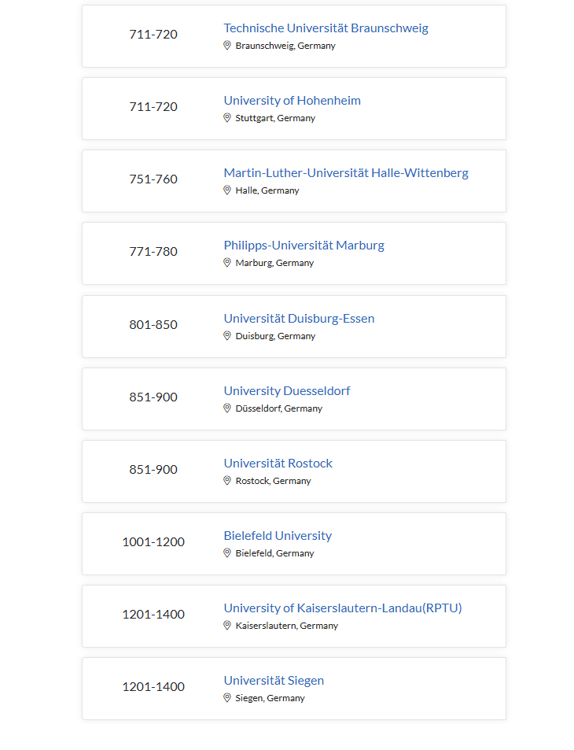Click location pin icon beside Düsseldorf, Germany
Image resolution: width=574 pixels, height=750 pixels.
pyautogui.click(x=227, y=408)
